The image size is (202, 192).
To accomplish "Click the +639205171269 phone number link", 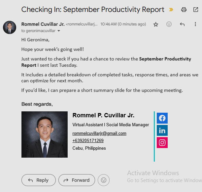I will pos(88,141).
